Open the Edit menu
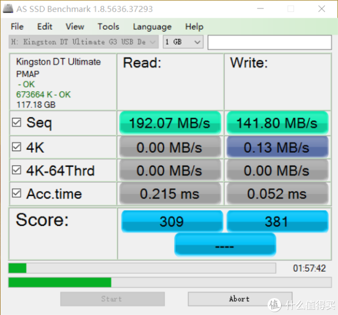Image resolution: width=338 pixels, height=315 pixels. tap(45, 26)
